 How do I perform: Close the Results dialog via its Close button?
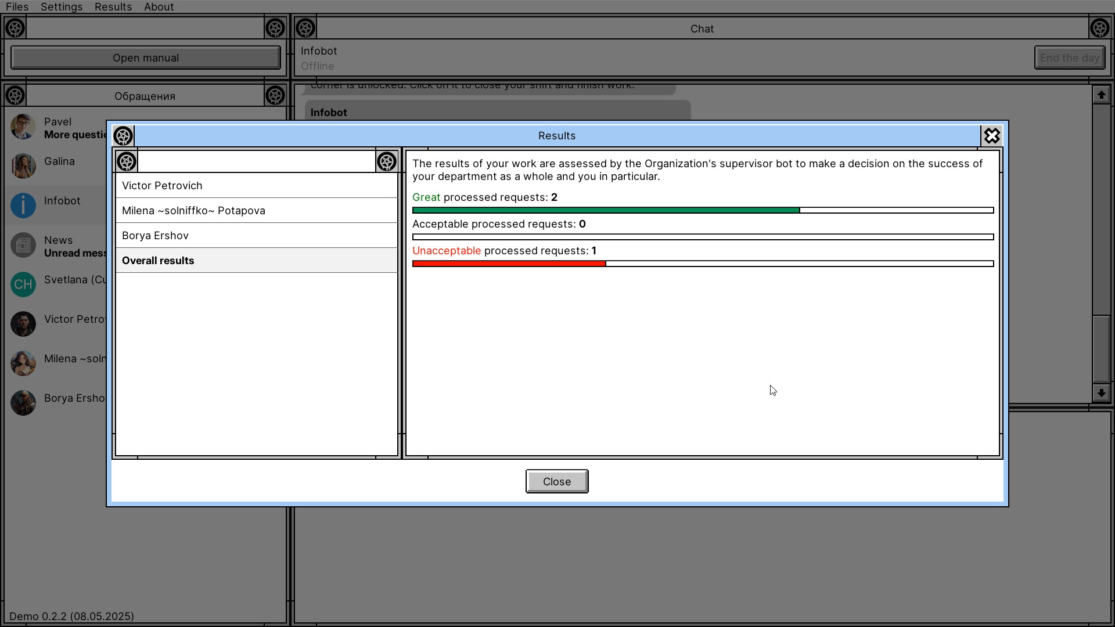[556, 481]
